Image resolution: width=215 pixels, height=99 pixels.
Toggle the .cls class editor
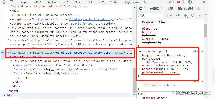178,16
